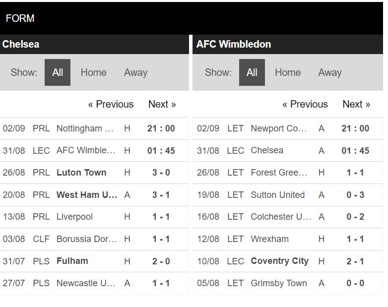Open the Borussia Dortmund 1-1 match
Viewport: 388px width, 307px height.
point(94,239)
